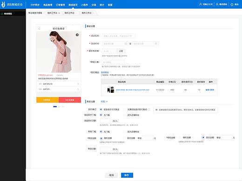Click the product thumbnail in the table row
242x181 pixels.
(111, 90)
